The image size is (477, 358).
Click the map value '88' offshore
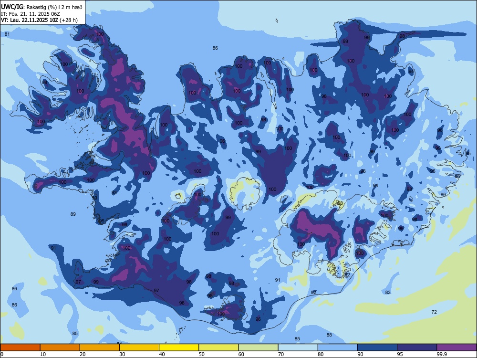(x=329, y=335)
